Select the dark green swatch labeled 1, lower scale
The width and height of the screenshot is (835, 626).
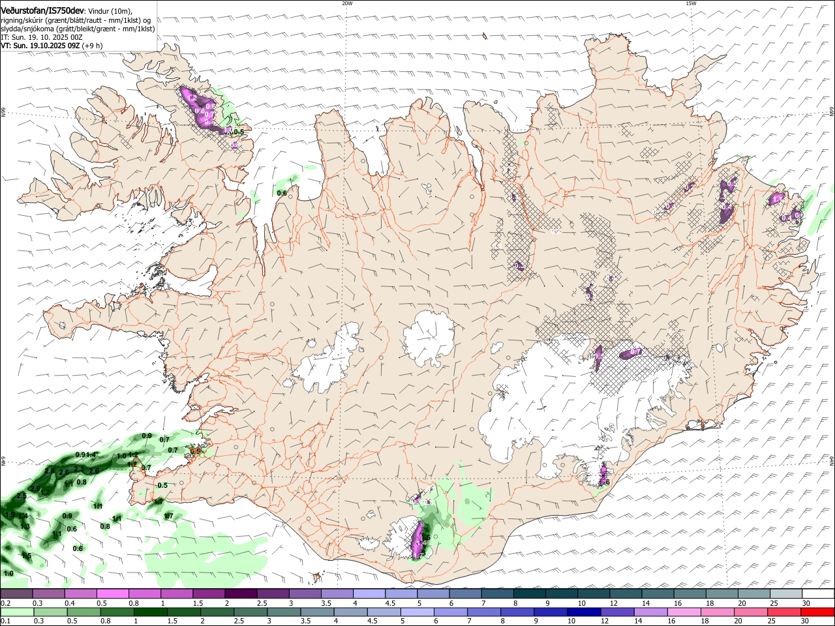[x=151, y=612]
